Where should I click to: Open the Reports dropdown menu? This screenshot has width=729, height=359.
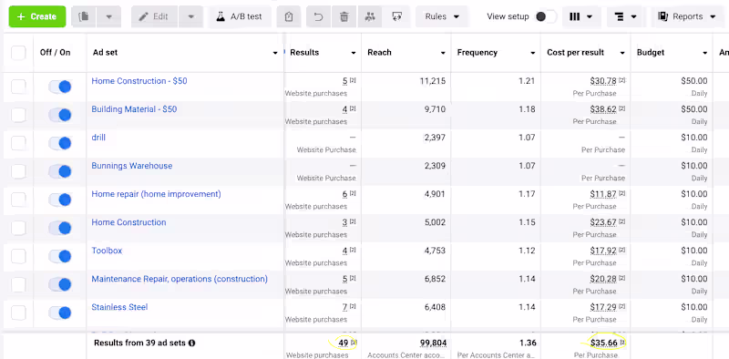687,16
